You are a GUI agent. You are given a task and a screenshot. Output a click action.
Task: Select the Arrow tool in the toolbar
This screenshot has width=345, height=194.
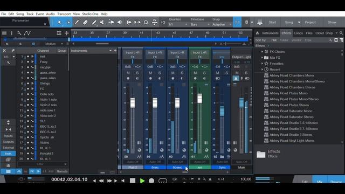(59, 22)
